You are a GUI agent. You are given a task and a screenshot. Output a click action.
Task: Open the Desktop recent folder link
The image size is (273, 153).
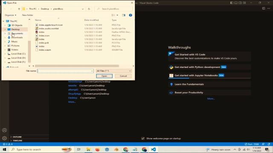coord(73,98)
